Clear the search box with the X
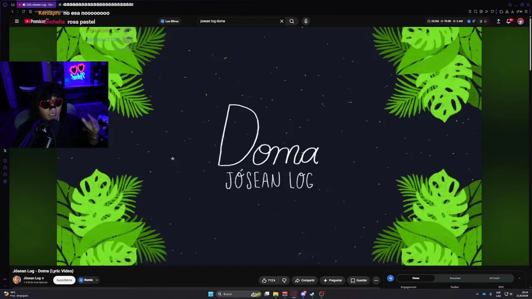The width and height of the screenshot is (532, 299). click(281, 21)
